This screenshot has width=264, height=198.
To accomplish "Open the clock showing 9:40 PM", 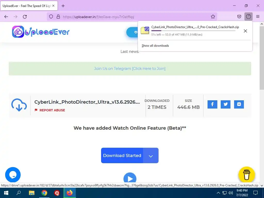I will 242,193.
